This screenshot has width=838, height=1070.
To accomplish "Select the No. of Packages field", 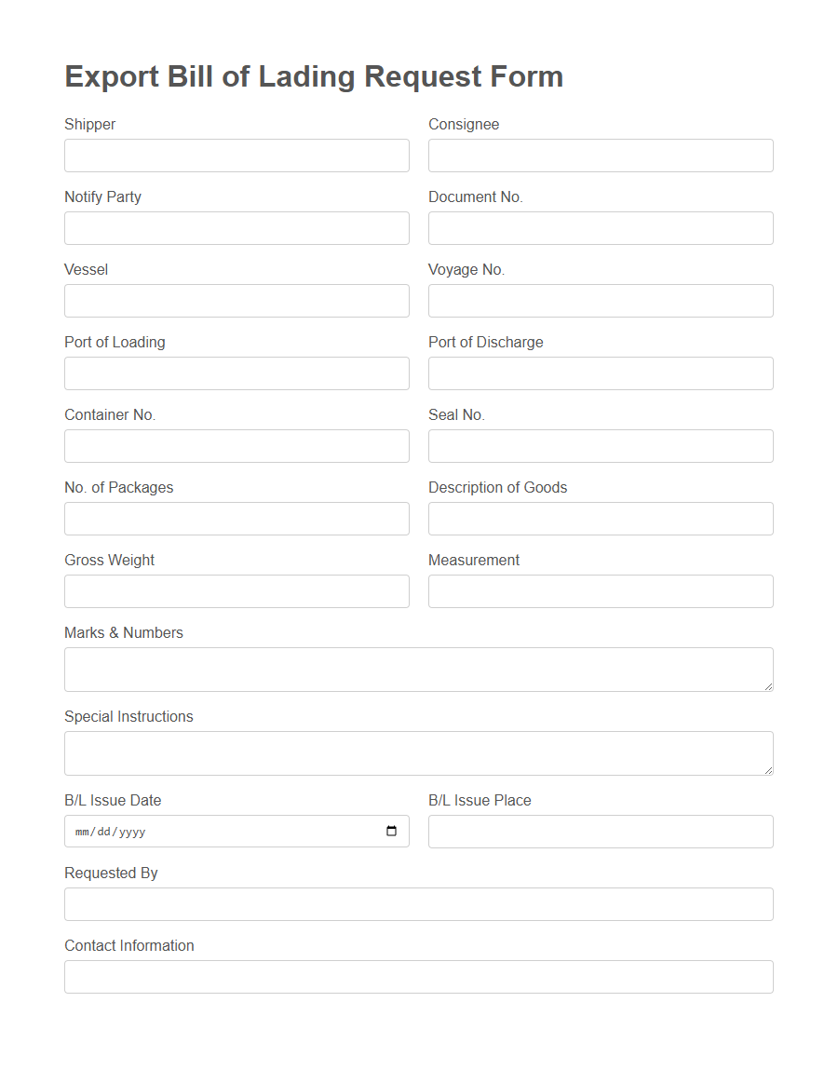I will coord(237,519).
